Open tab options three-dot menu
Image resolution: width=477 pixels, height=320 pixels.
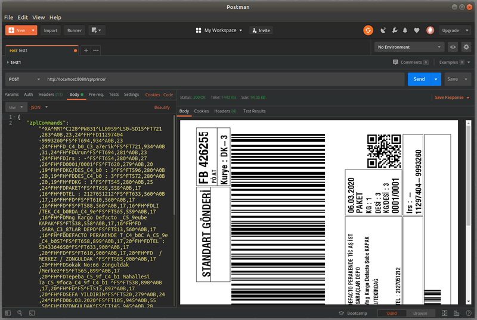click(96, 51)
